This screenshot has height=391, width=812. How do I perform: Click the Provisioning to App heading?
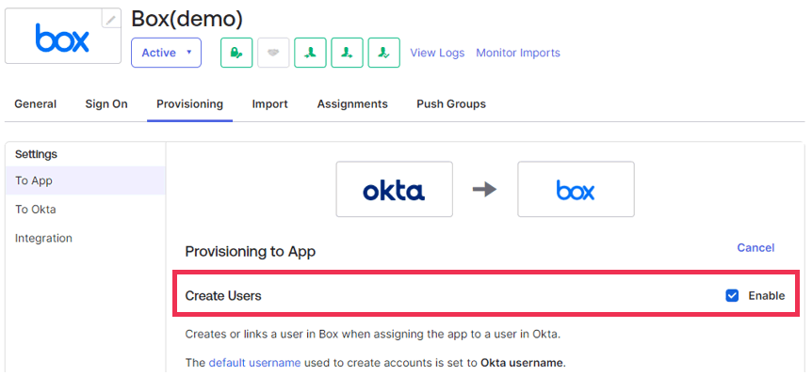click(x=251, y=252)
